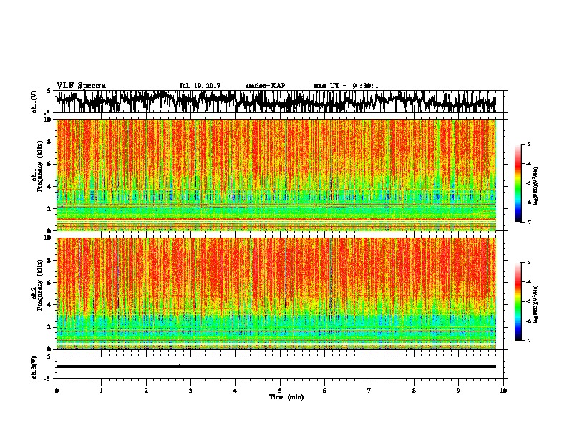Click time axis tick label "5"
This screenshot has height=438, width=567.
(280, 391)
